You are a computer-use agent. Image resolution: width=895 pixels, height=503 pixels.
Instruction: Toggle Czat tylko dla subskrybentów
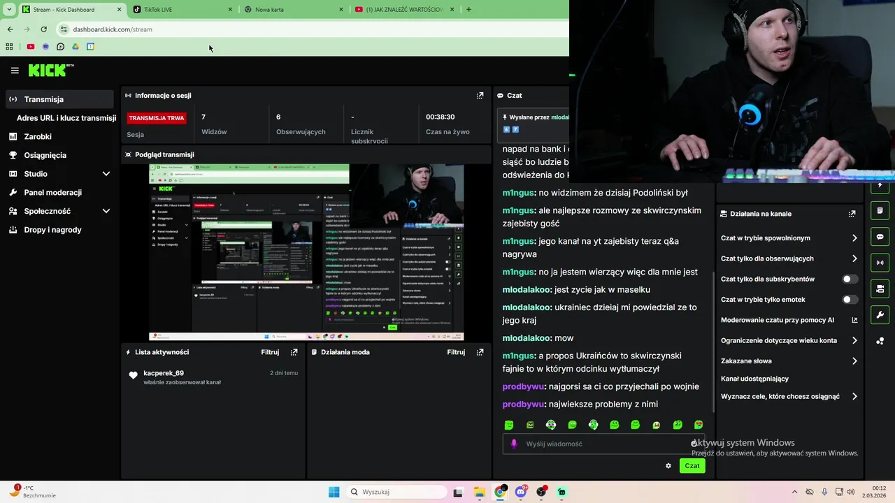pyautogui.click(x=850, y=279)
